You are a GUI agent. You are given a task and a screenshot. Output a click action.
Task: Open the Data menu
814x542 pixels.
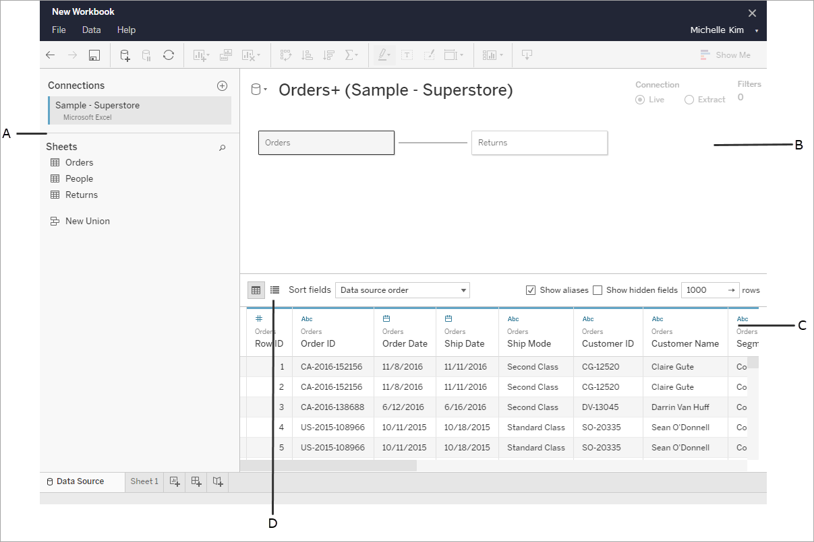tap(91, 30)
